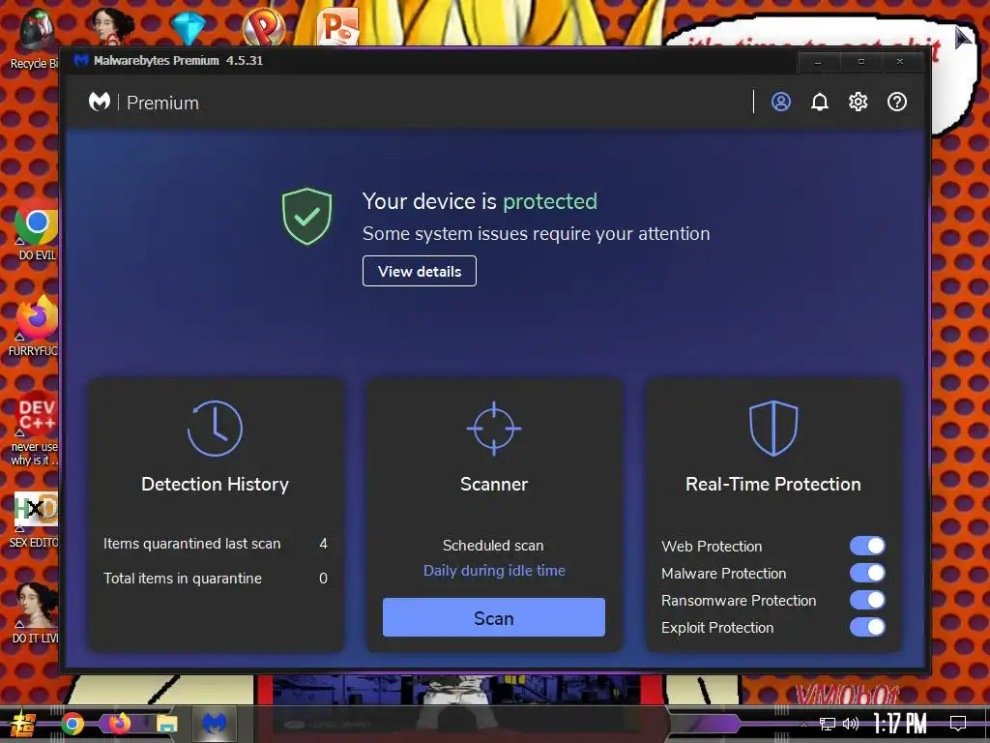Click the Malwarebytes title bar logo
This screenshot has width=990, height=743.
point(81,61)
